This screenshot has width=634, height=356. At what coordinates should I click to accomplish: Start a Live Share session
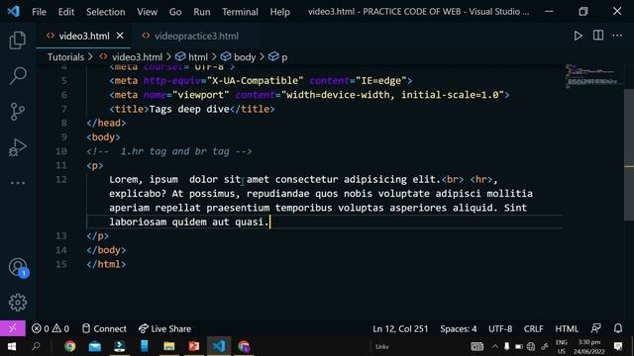164,328
